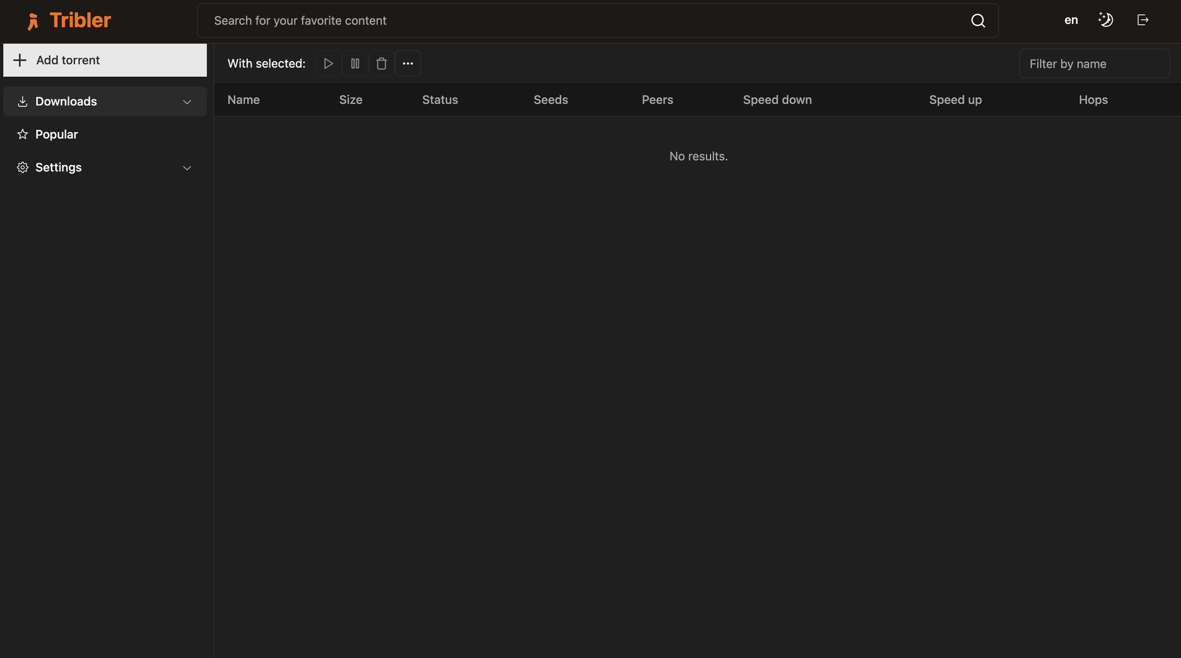
Task: Click the Add torrent button
Action: point(105,60)
